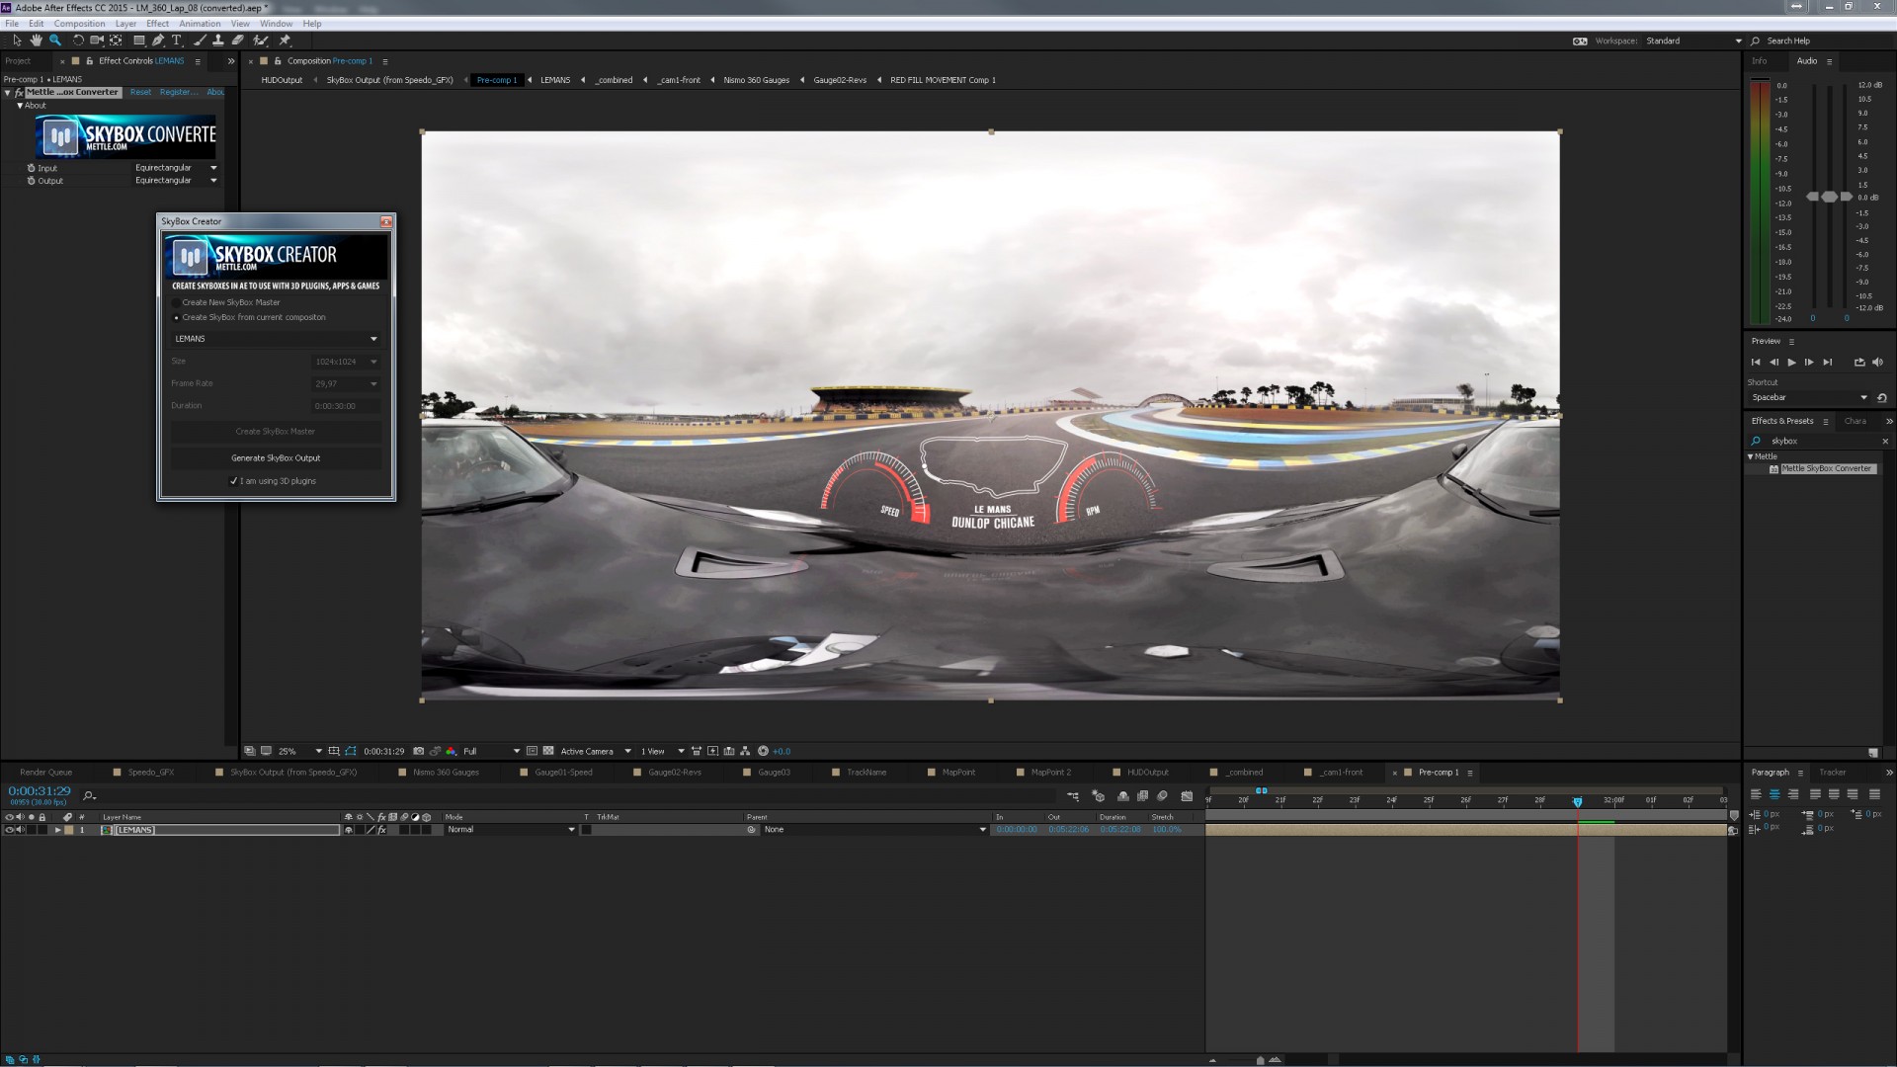The width and height of the screenshot is (1897, 1067).
Task: Select the Clone Stamp tool
Action: pyautogui.click(x=219, y=41)
